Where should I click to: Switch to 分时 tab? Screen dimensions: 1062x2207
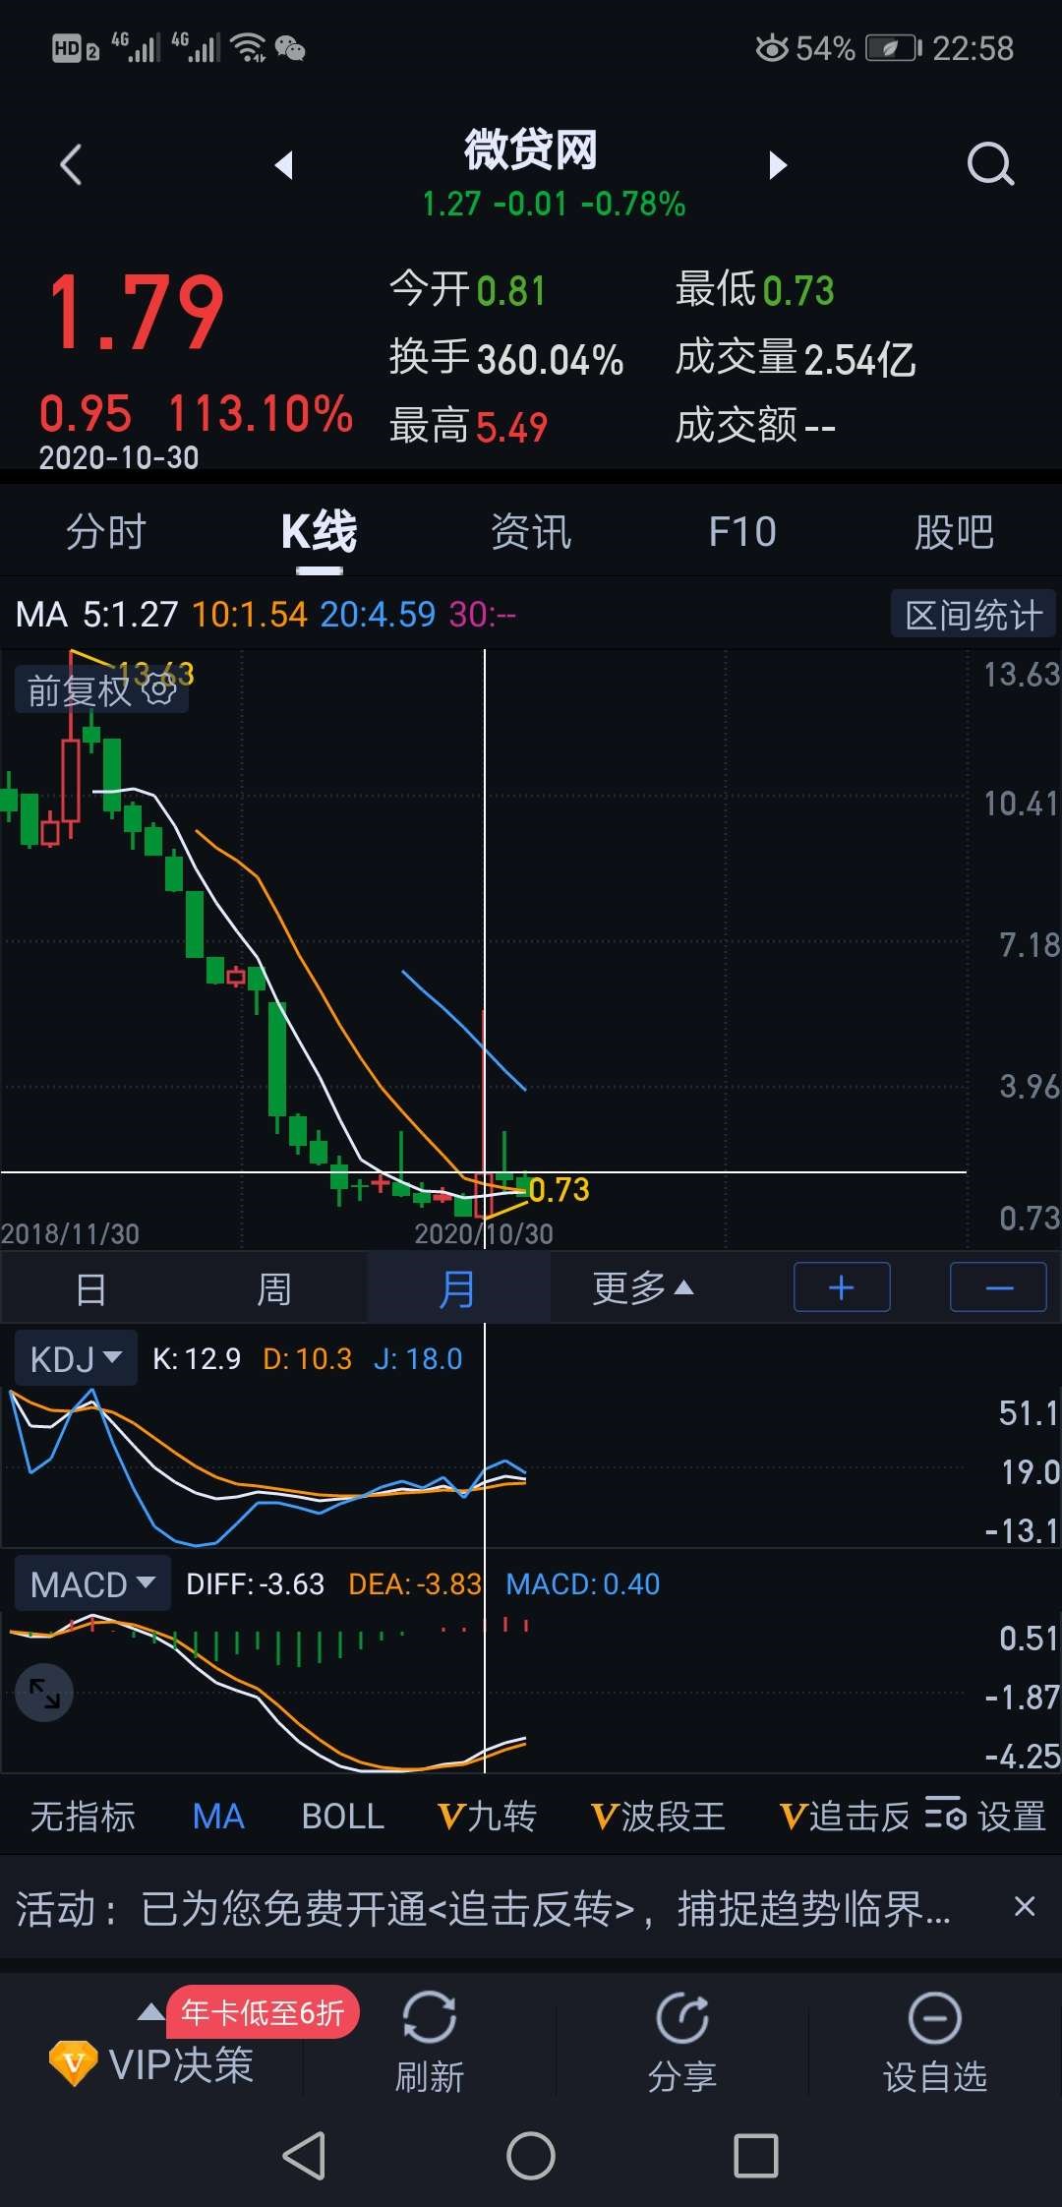(106, 532)
